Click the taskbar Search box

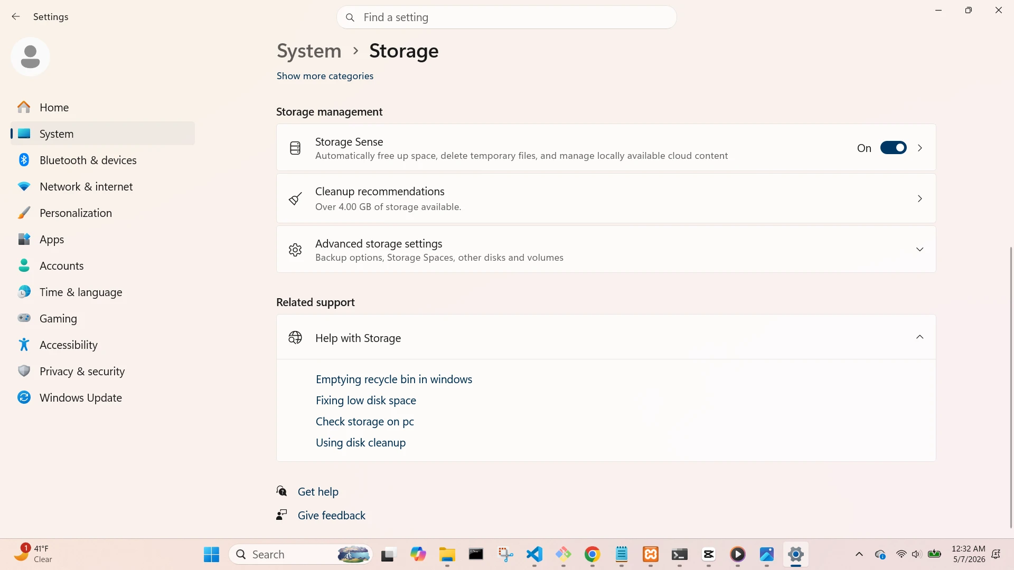[x=301, y=554]
